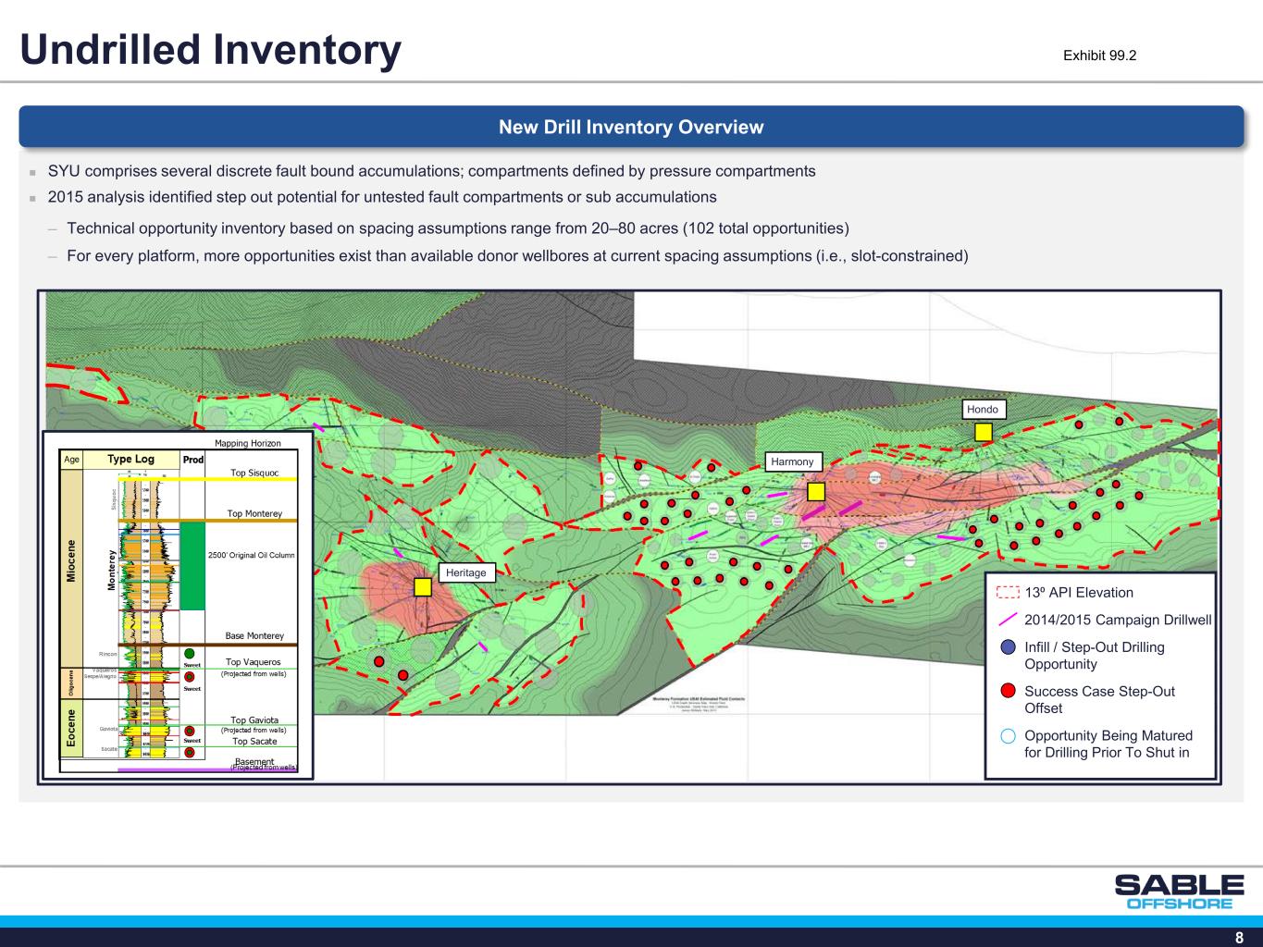1263x947 pixels.
Task: Click the green 2500' Original Oil Column bar
Action: coord(192,565)
